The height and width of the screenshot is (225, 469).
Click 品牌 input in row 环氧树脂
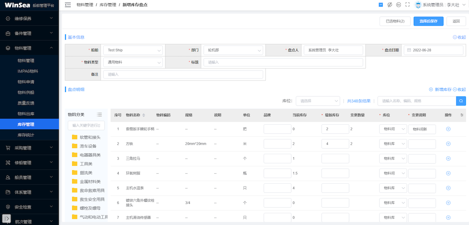coord(277,173)
